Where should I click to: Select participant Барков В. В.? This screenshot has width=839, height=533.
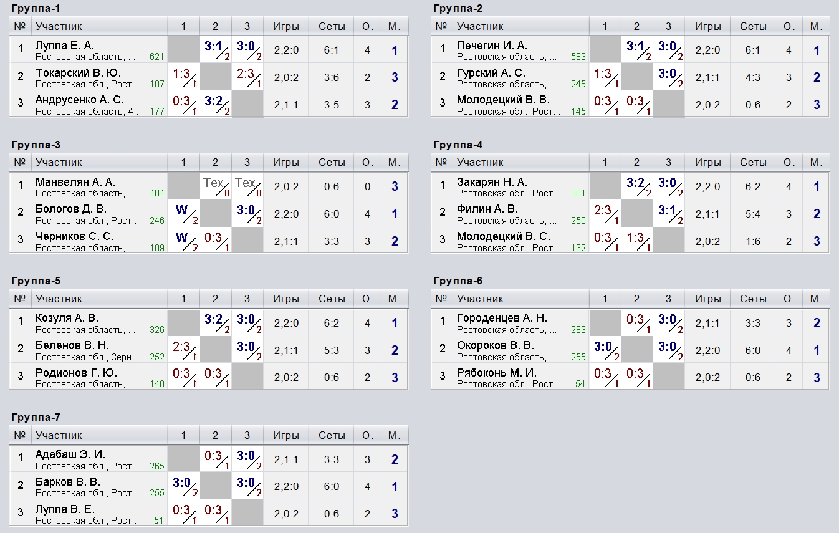click(68, 482)
